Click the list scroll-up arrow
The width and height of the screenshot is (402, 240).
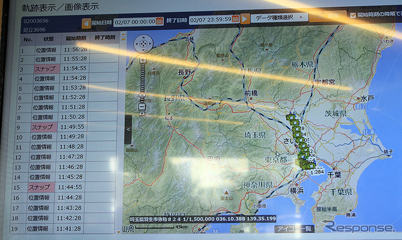(123, 34)
